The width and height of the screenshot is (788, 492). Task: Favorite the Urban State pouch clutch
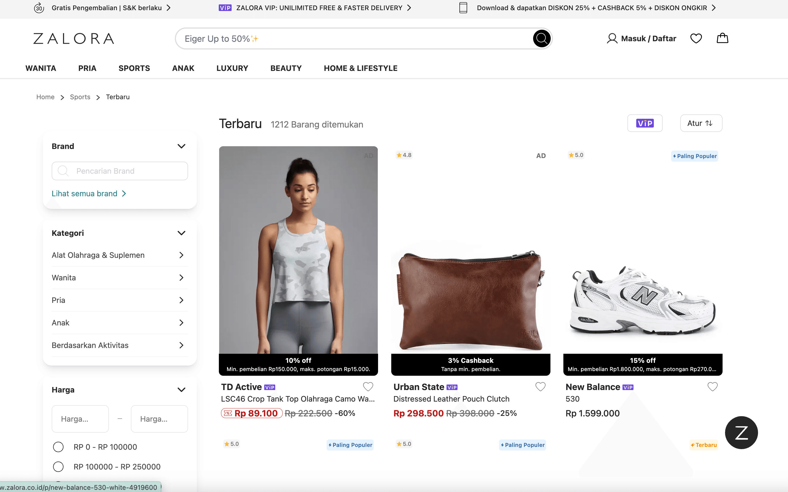(x=540, y=386)
